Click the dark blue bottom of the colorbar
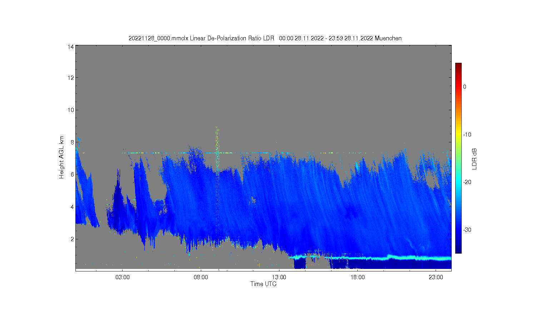This screenshot has height=321, width=536. 458,250
